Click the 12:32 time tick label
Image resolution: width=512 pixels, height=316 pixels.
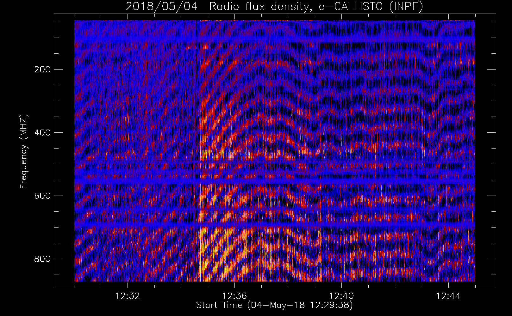click(x=128, y=296)
